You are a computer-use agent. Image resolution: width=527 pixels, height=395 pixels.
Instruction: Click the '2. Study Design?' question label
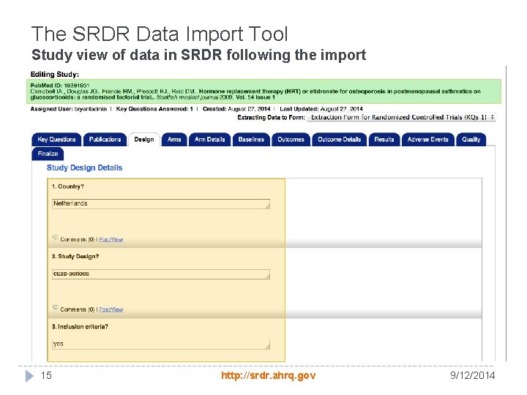point(75,256)
